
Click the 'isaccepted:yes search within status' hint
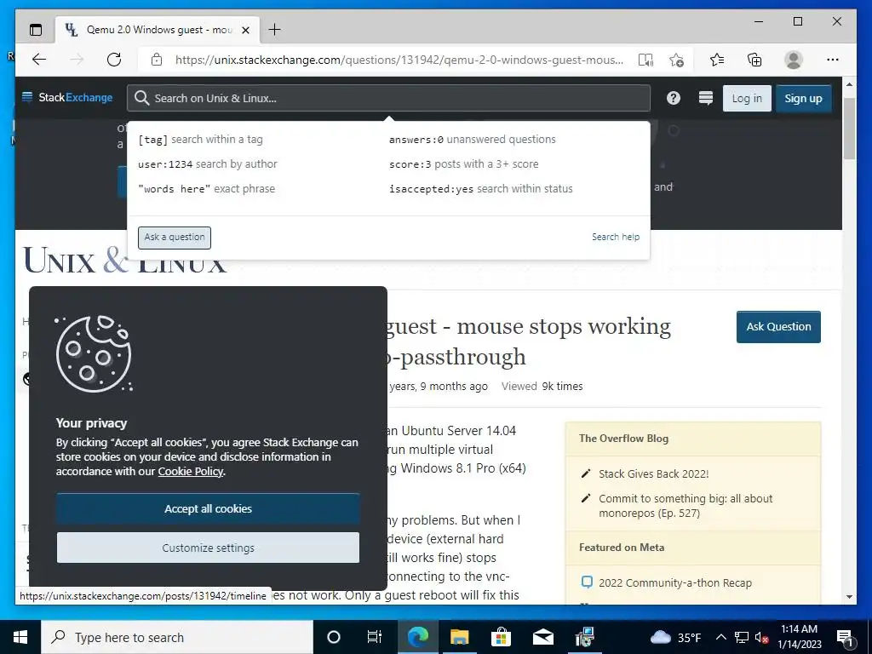(480, 189)
